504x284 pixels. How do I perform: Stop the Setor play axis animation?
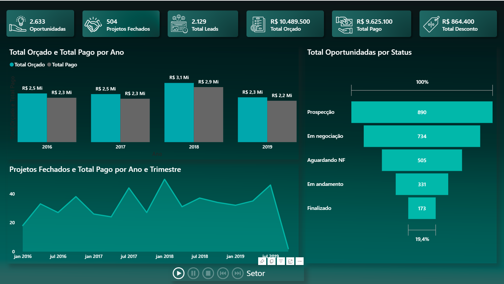tap(208, 273)
